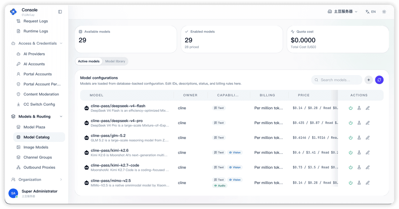Image resolution: width=399 pixels, height=209 pixels.
Task: Switch language using the EN button
Action: (x=371, y=12)
